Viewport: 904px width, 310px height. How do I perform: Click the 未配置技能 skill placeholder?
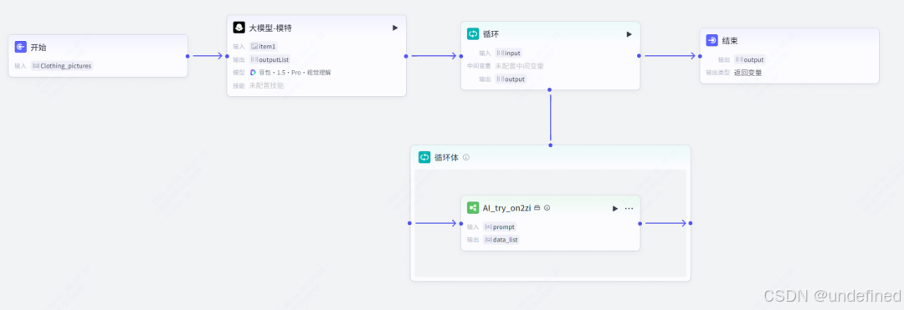tap(266, 85)
